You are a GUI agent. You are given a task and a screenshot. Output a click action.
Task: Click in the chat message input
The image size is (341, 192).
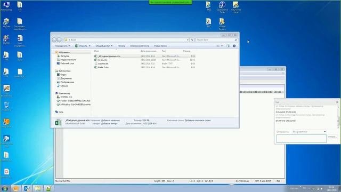pyautogui.click(x=302, y=139)
